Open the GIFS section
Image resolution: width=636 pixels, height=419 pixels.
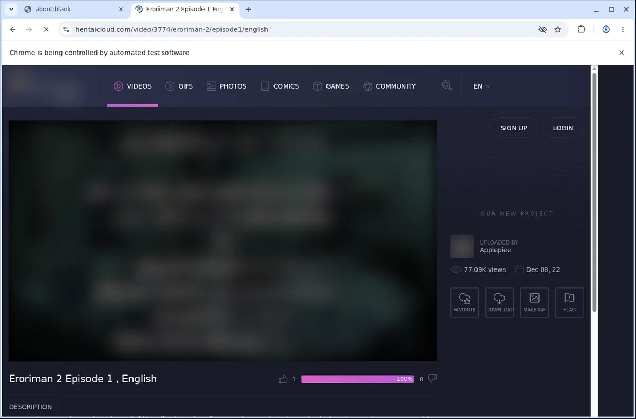(179, 86)
